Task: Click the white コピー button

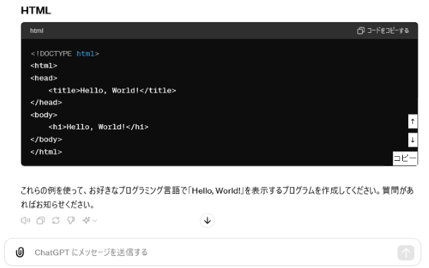Action: 405,158
